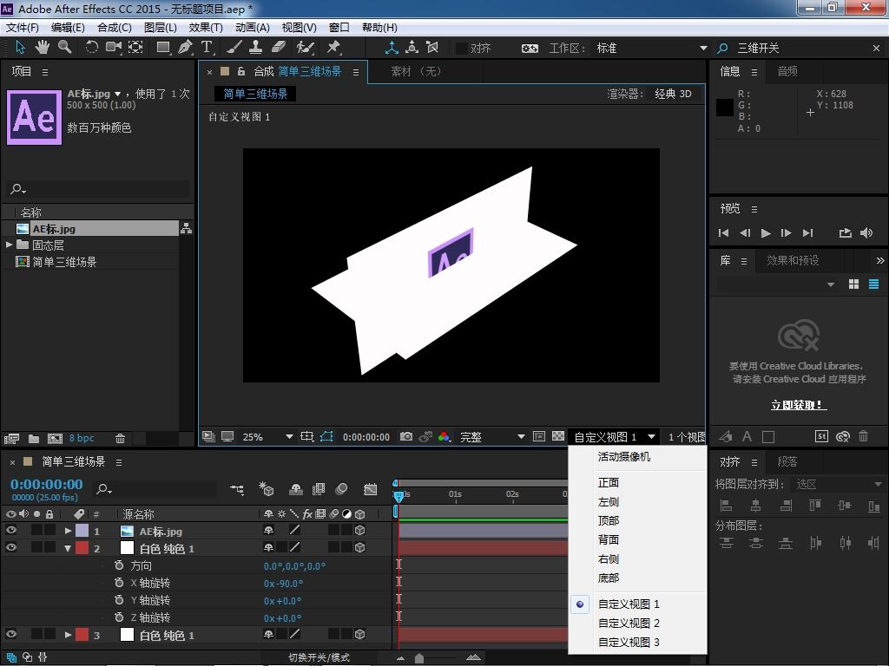Select the Brush tool
The width and height of the screenshot is (889, 666).
(x=234, y=48)
